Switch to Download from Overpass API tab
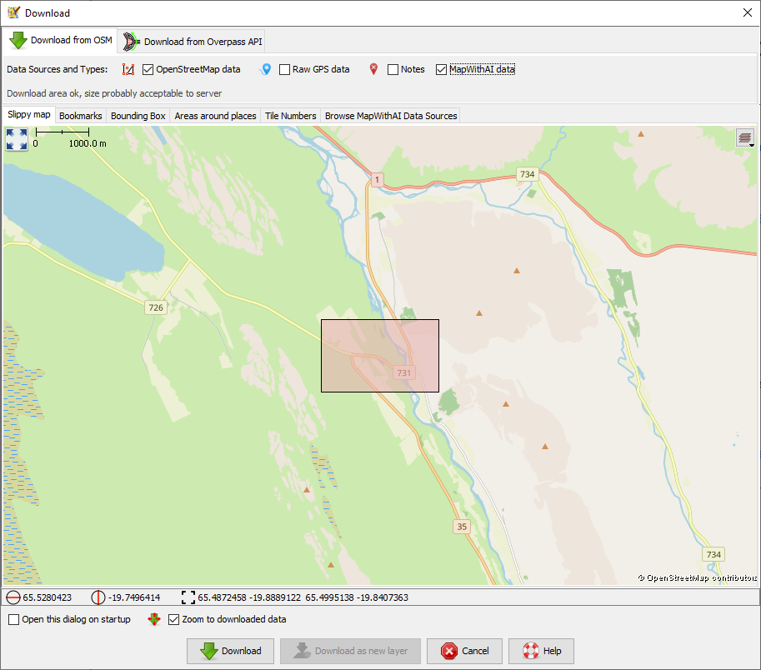Screen dimensions: 761x670 pos(193,42)
